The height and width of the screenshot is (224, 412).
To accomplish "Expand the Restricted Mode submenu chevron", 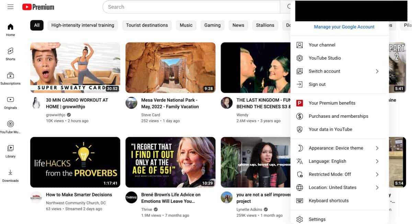I will pos(377,174).
